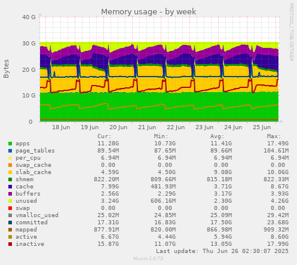Click the mapped legend label

[x=26, y=230]
